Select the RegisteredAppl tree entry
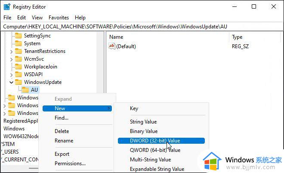This screenshot has height=173, width=284. click(21, 121)
